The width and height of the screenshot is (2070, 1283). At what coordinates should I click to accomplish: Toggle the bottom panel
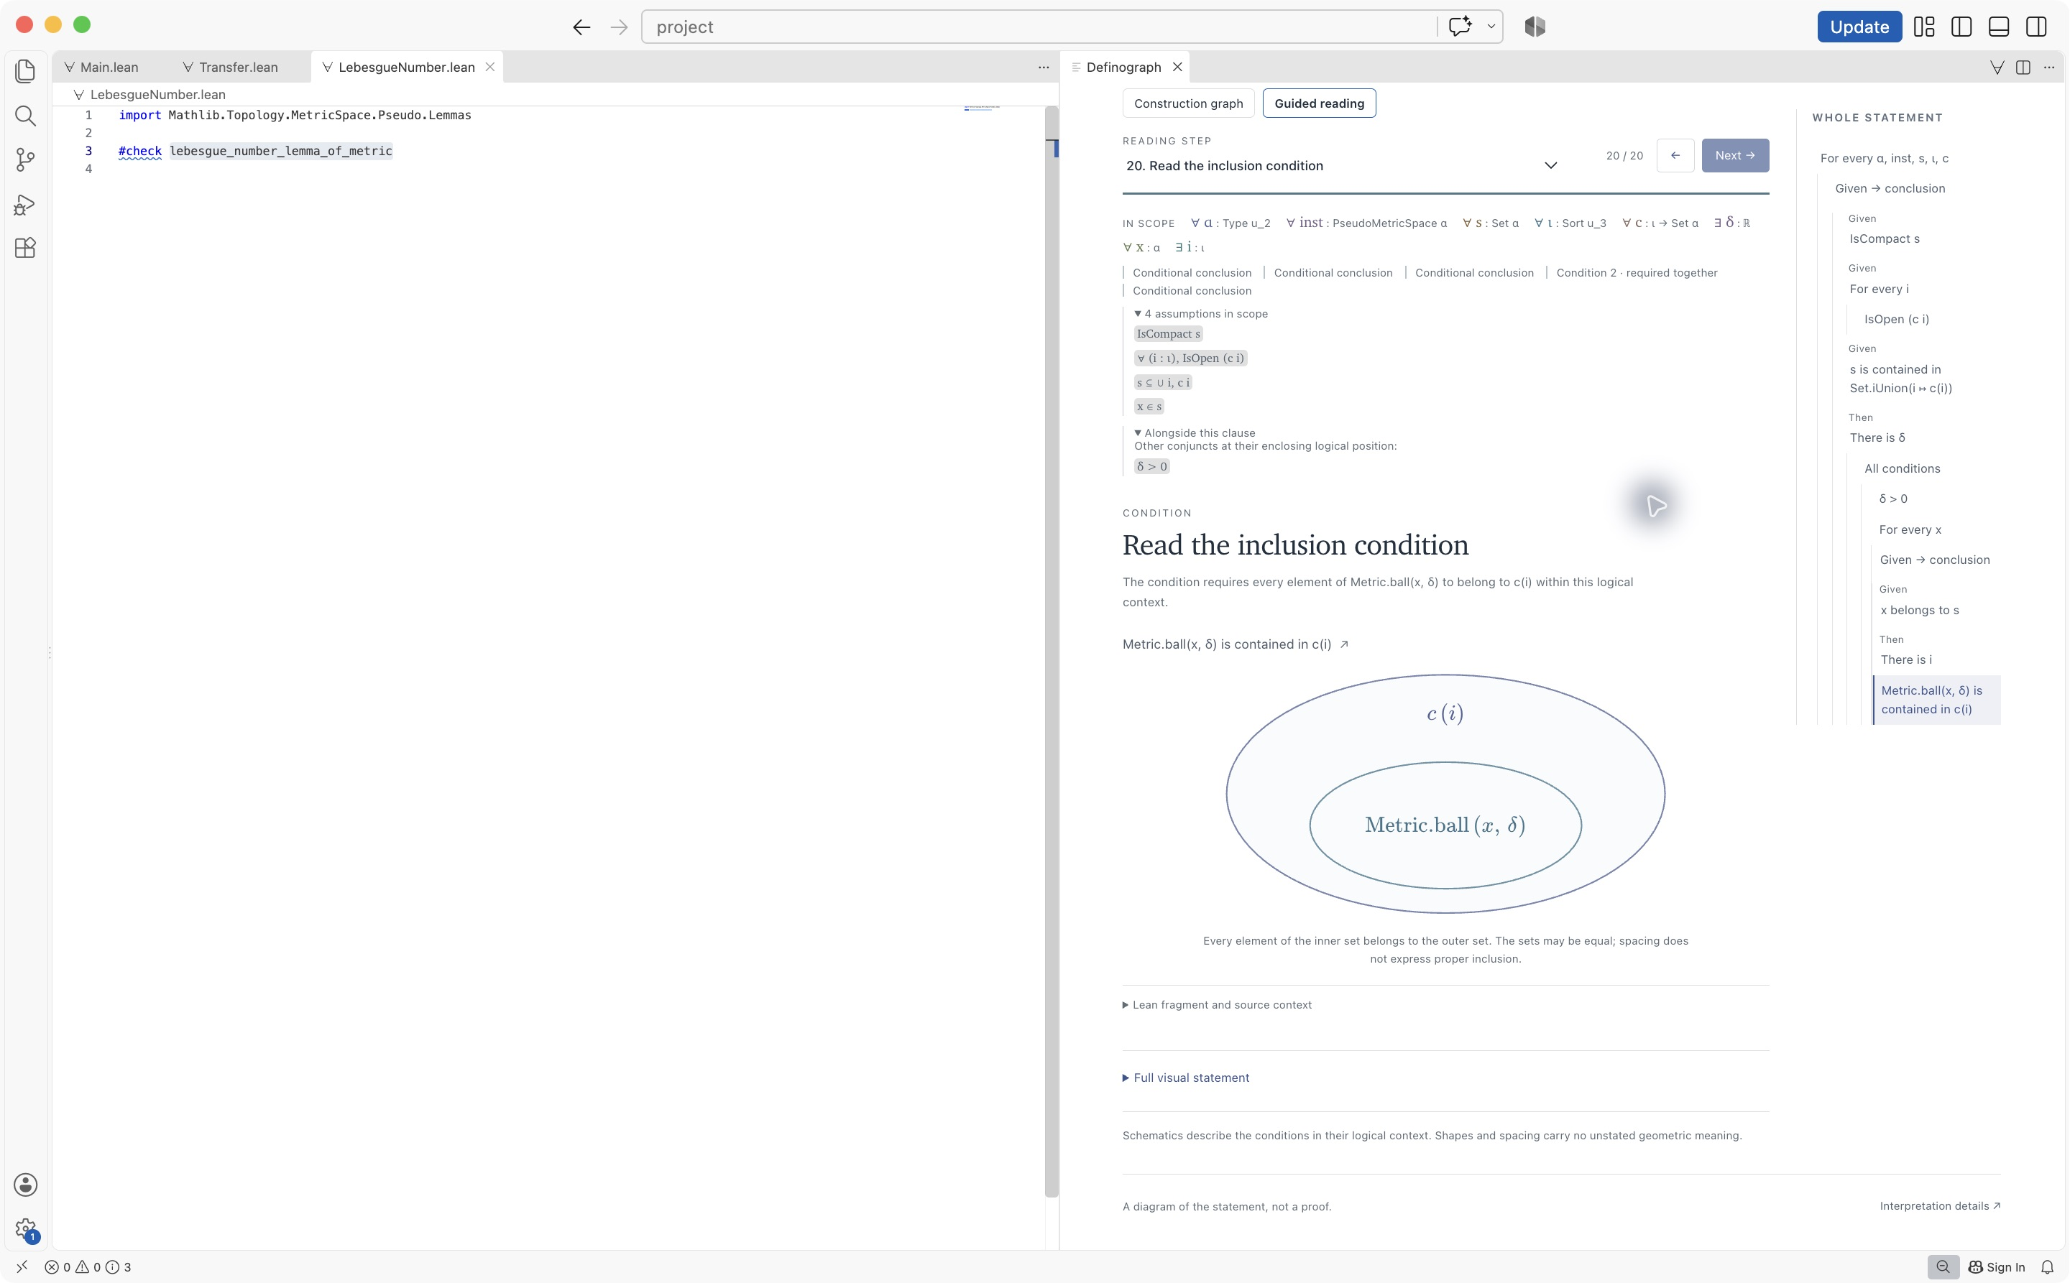pyautogui.click(x=1999, y=27)
